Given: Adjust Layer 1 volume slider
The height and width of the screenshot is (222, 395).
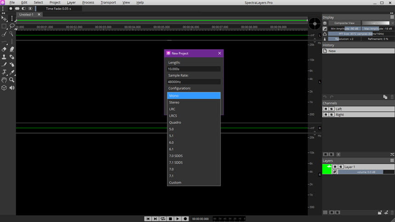Looking at the screenshot, I should point(366,172).
